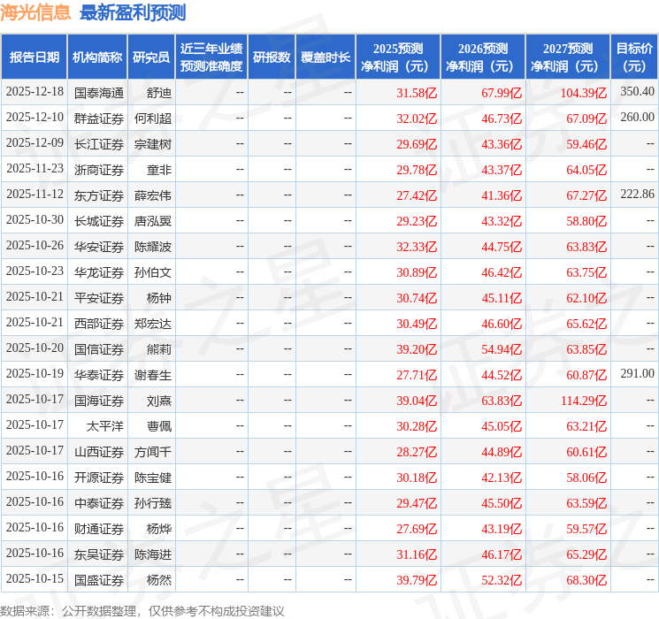
Task: Click report date 2025-12-10
Action: click(x=34, y=117)
